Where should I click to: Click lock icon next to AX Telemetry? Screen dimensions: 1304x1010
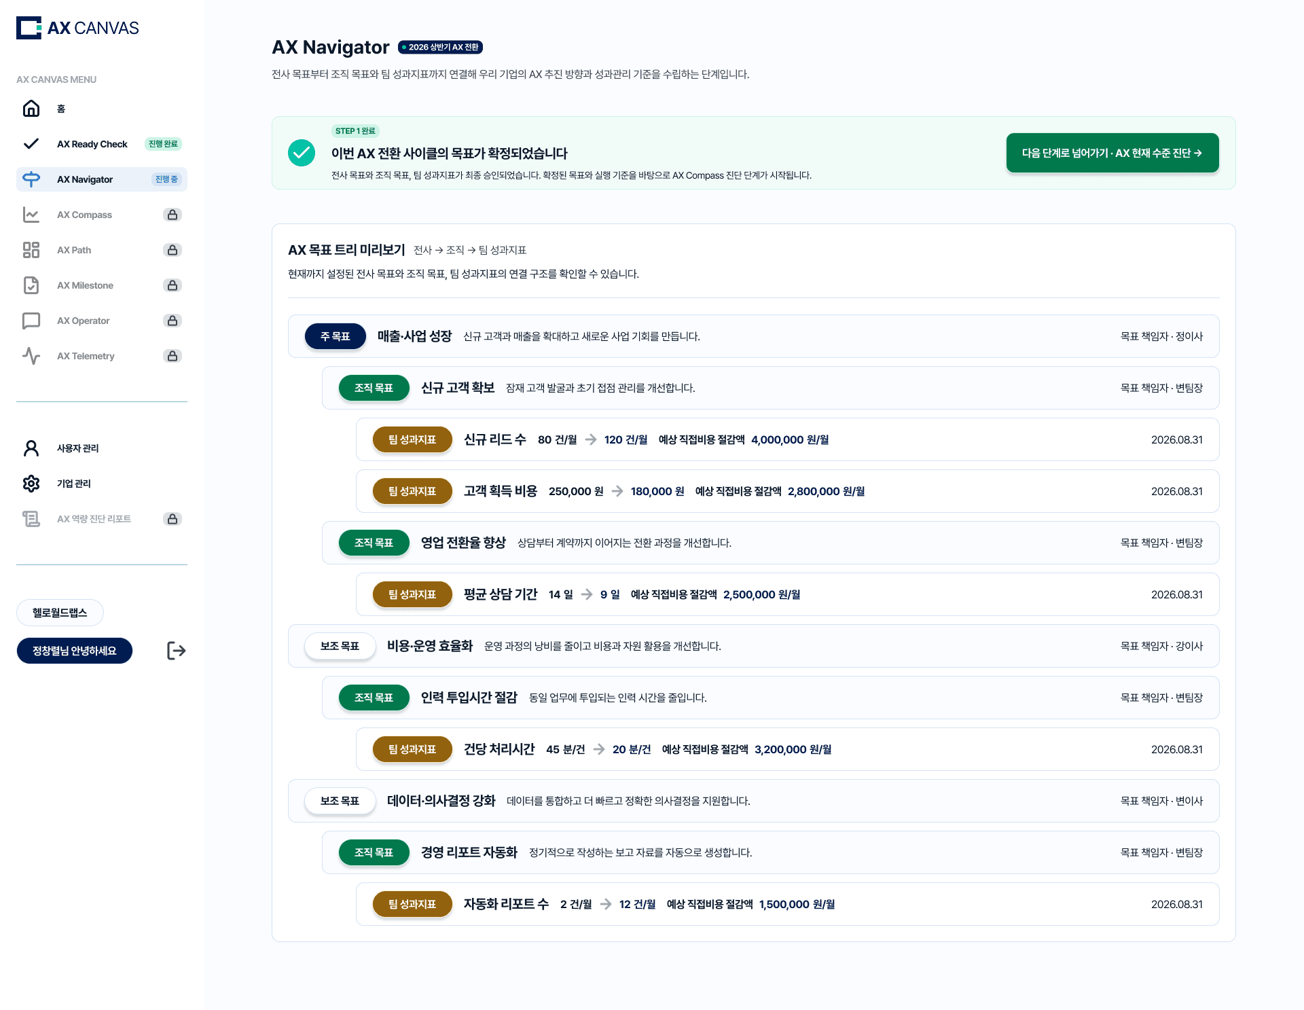(x=173, y=356)
